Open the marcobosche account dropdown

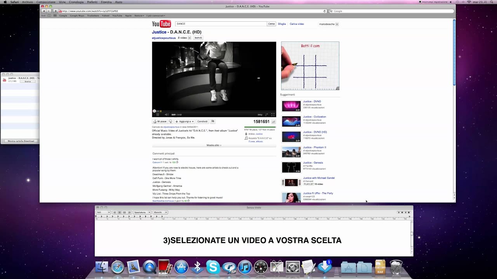coord(329,24)
